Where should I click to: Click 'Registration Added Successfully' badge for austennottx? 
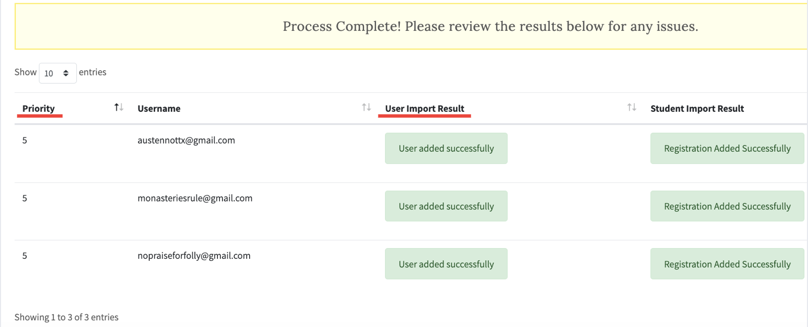pyautogui.click(x=726, y=149)
